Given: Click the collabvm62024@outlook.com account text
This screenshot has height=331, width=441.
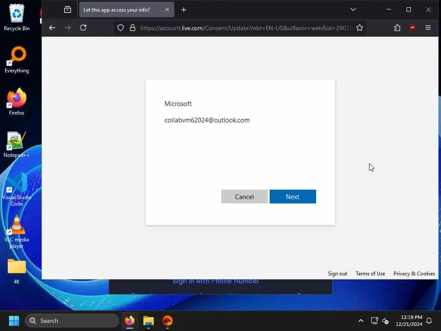Looking at the screenshot, I should [207, 120].
